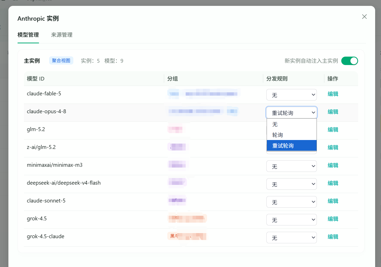Select the claude-fable-5 model ID text
The height and width of the screenshot is (267, 381).
[x=44, y=94]
